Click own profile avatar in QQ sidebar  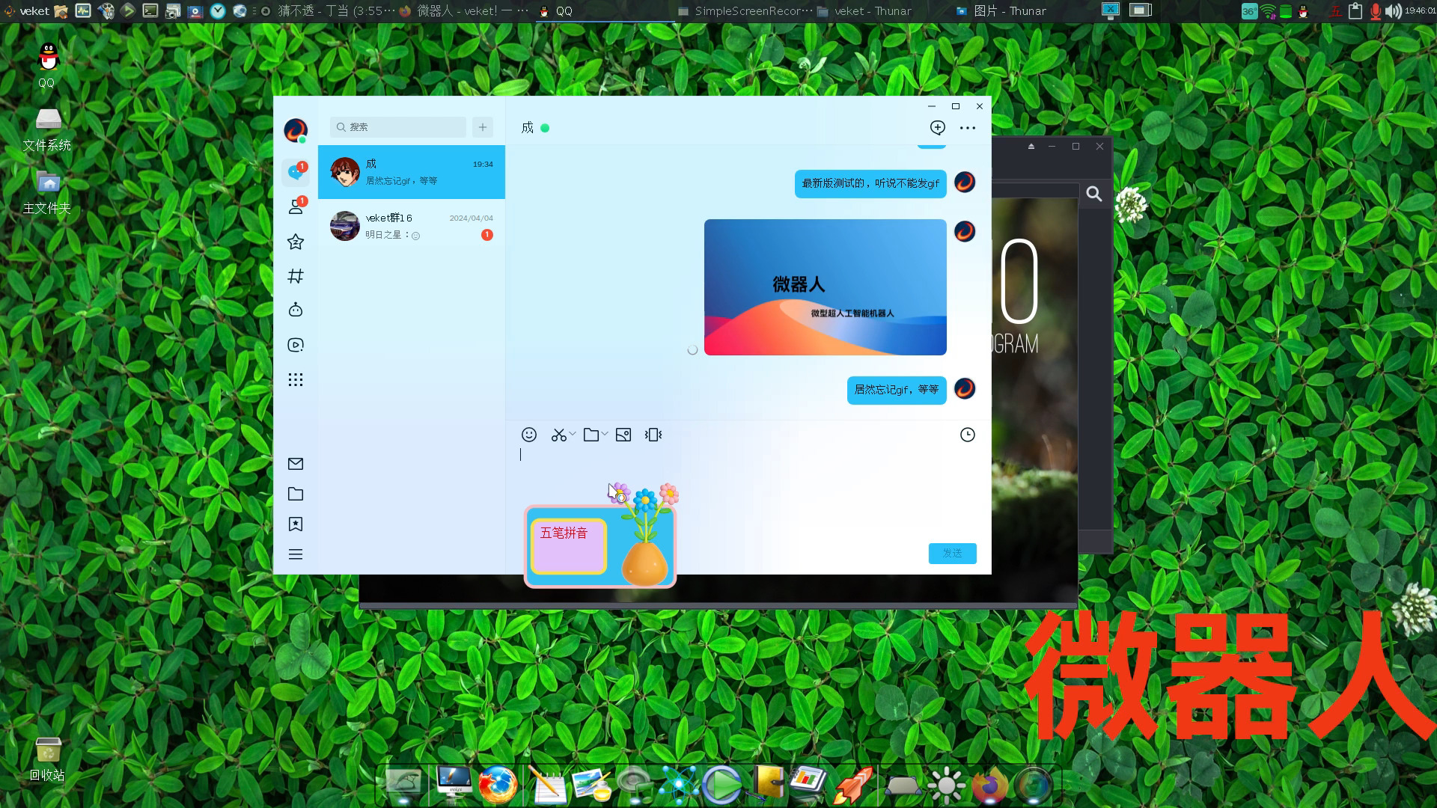click(296, 130)
